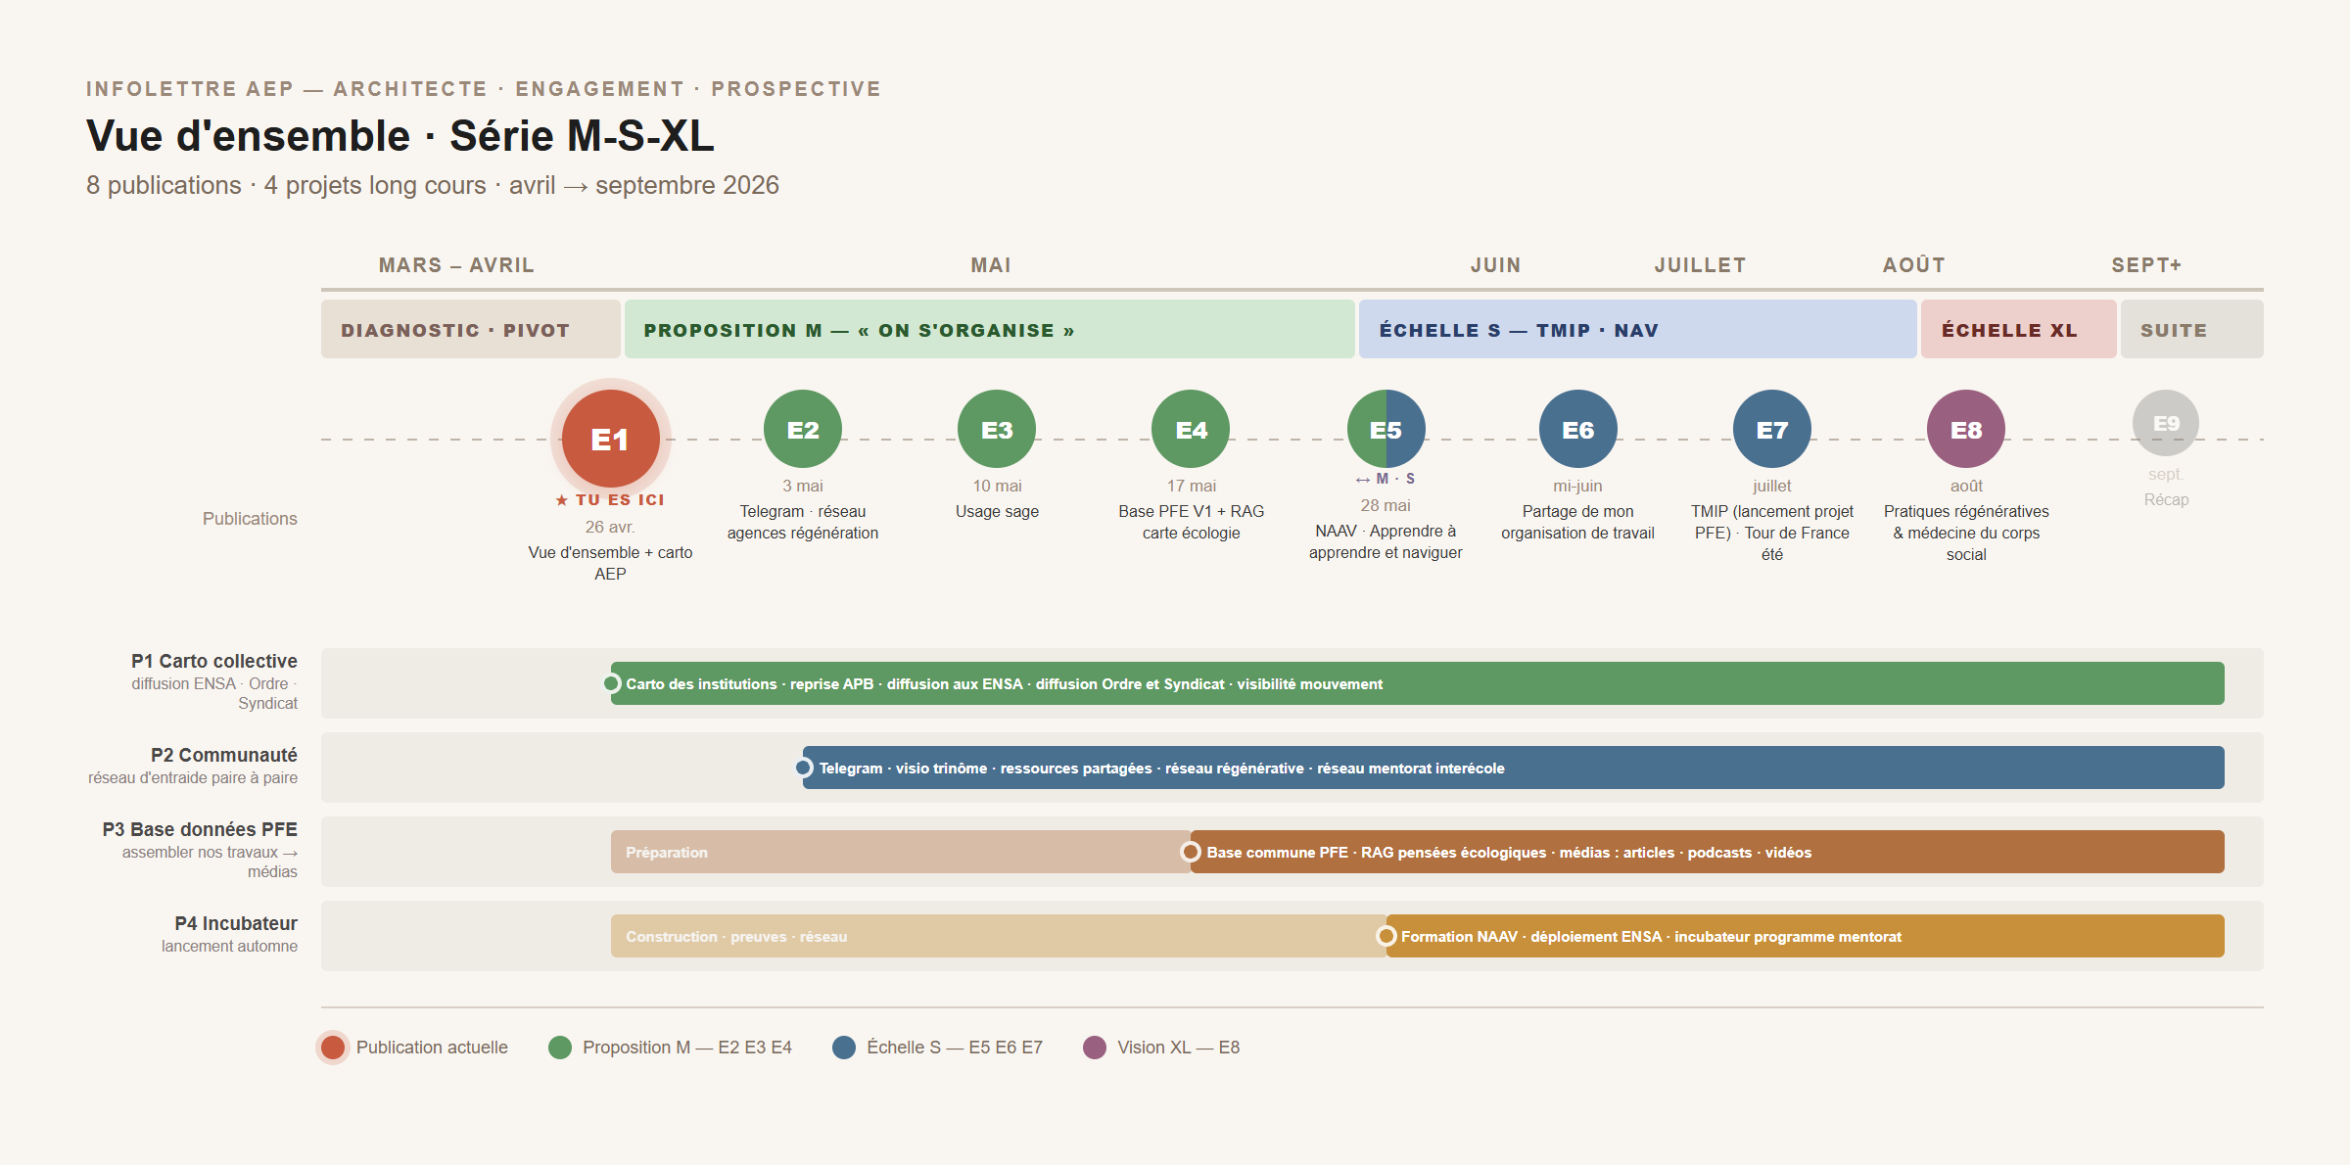Image resolution: width=2350 pixels, height=1165 pixels.
Task: Open the E4 publication circle
Action: pyautogui.click(x=1191, y=429)
